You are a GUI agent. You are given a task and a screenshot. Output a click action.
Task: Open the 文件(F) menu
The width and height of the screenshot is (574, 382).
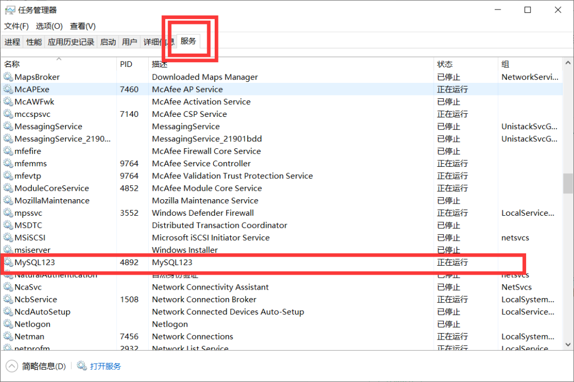(x=16, y=27)
